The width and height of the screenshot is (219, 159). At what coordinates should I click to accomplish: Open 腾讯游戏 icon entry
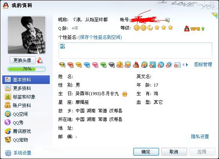point(18,131)
